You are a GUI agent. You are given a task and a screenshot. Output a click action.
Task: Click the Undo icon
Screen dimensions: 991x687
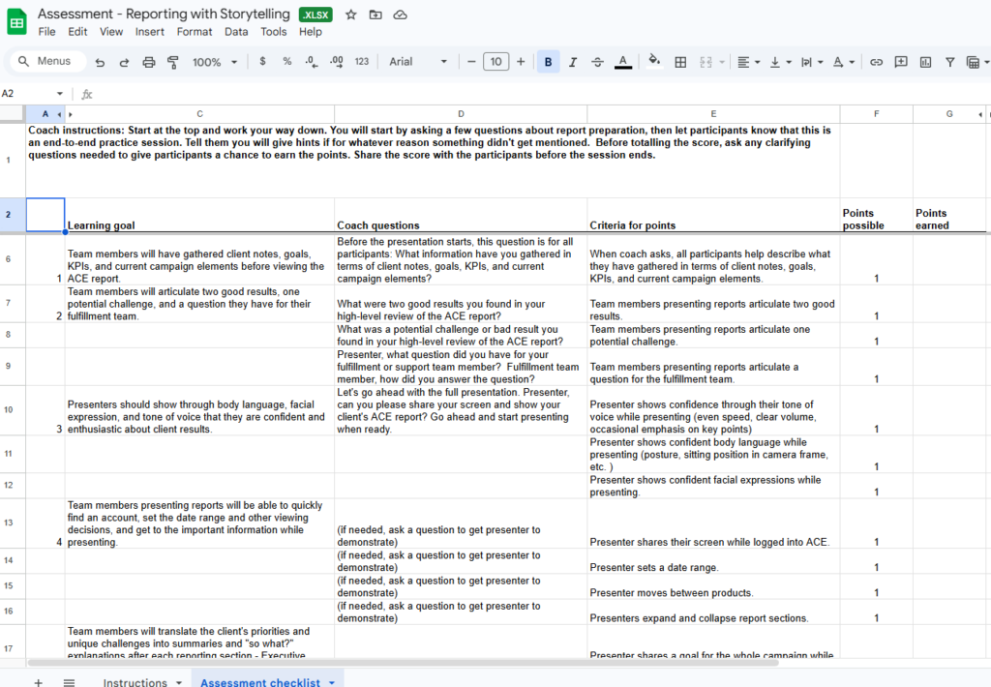click(x=100, y=62)
